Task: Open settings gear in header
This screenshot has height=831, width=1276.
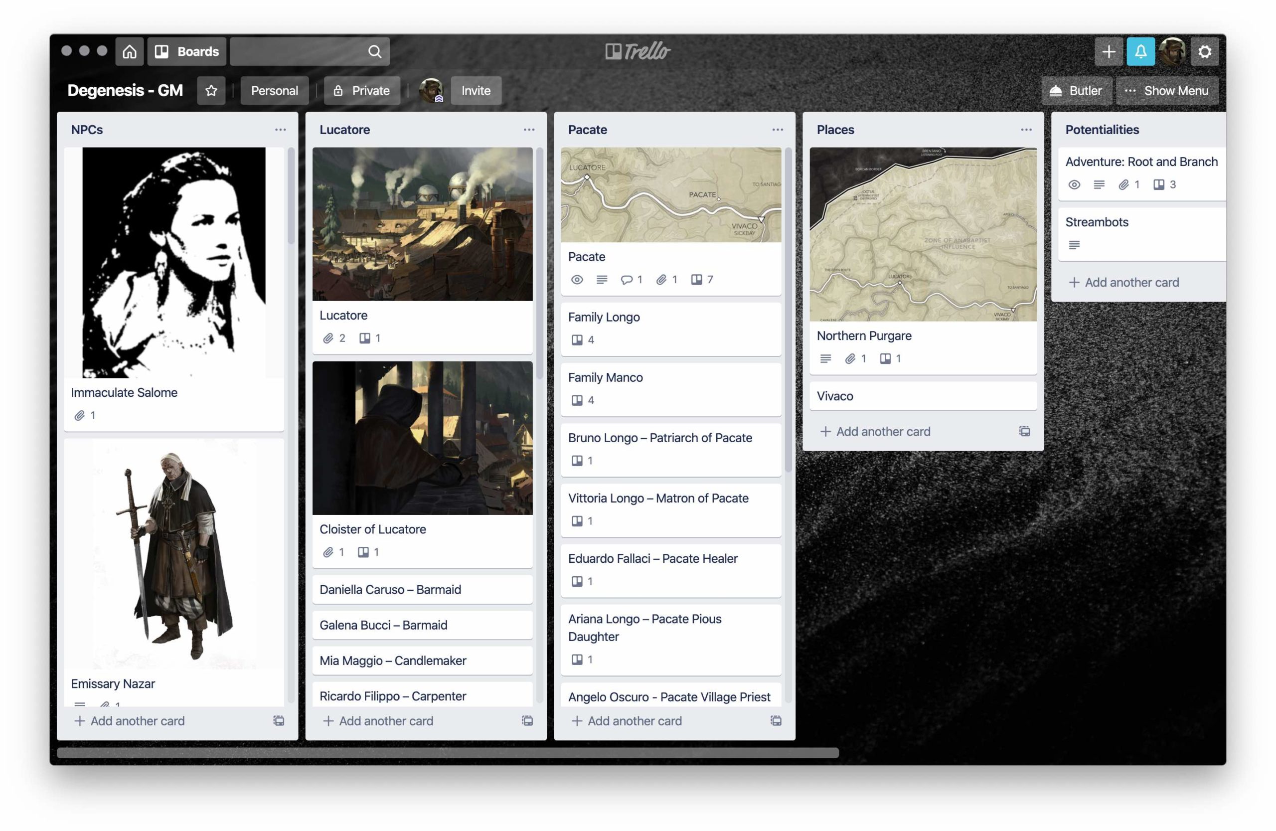Action: pyautogui.click(x=1205, y=51)
